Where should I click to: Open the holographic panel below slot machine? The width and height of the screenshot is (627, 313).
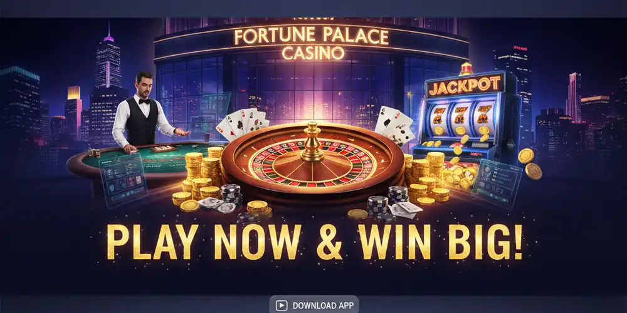497,183
